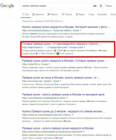Click the Поиск search button
This screenshot has width=116, height=140.
click(109, 6)
